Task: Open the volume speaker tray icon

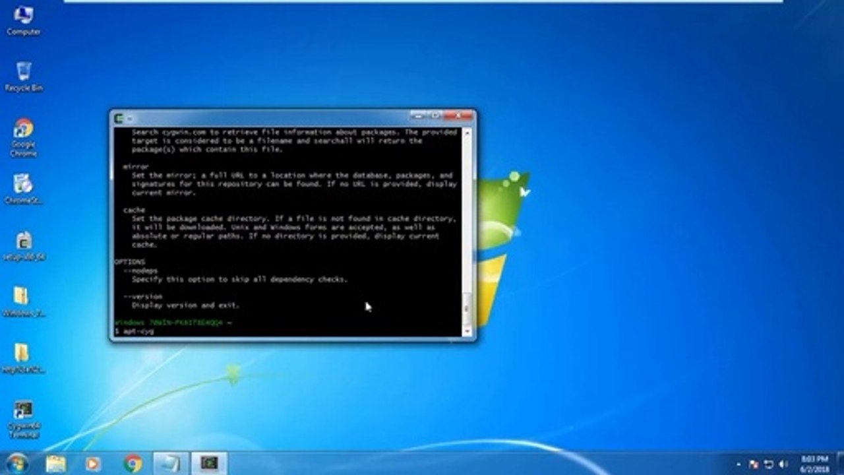Action: (x=784, y=464)
